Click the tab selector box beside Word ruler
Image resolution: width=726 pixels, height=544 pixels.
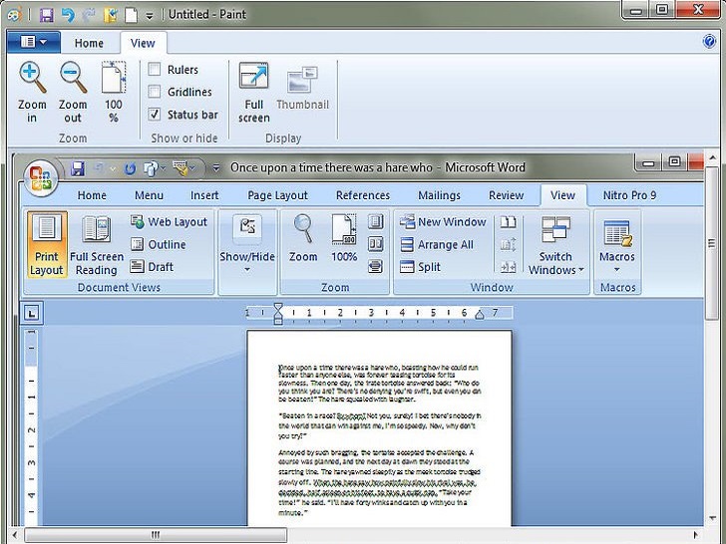coord(32,313)
